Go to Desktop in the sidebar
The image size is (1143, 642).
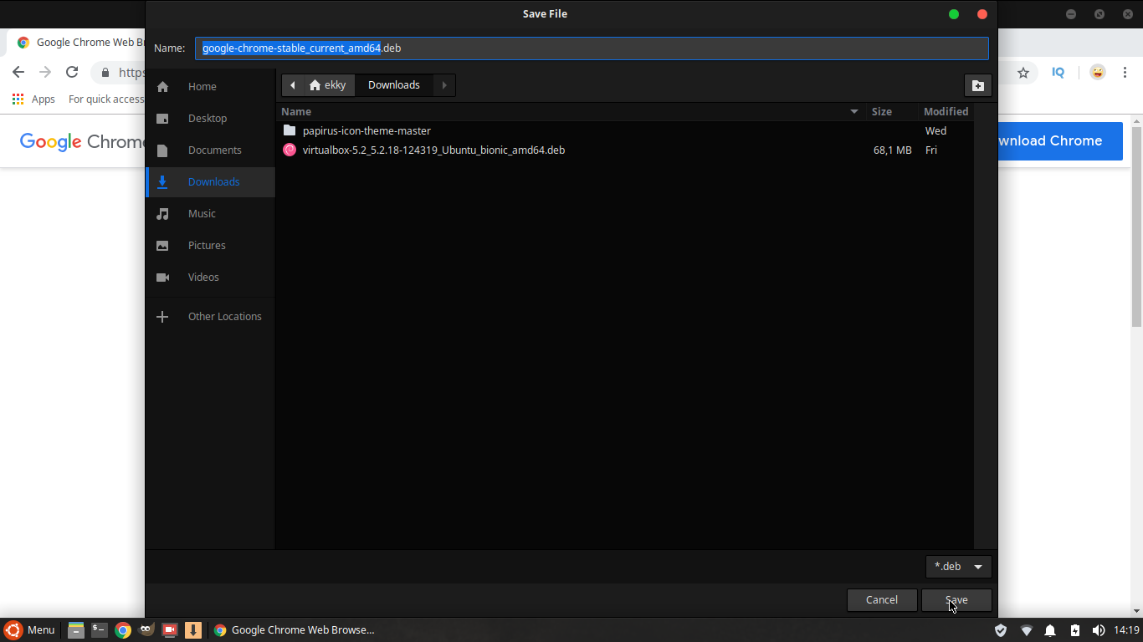tap(211, 119)
